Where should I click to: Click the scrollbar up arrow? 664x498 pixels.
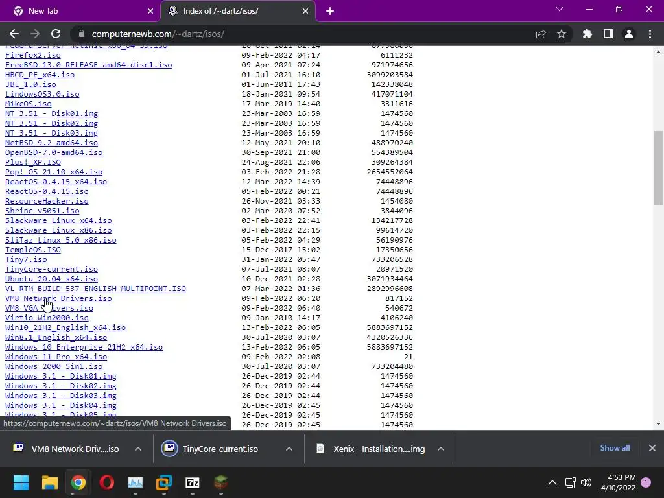pos(658,53)
